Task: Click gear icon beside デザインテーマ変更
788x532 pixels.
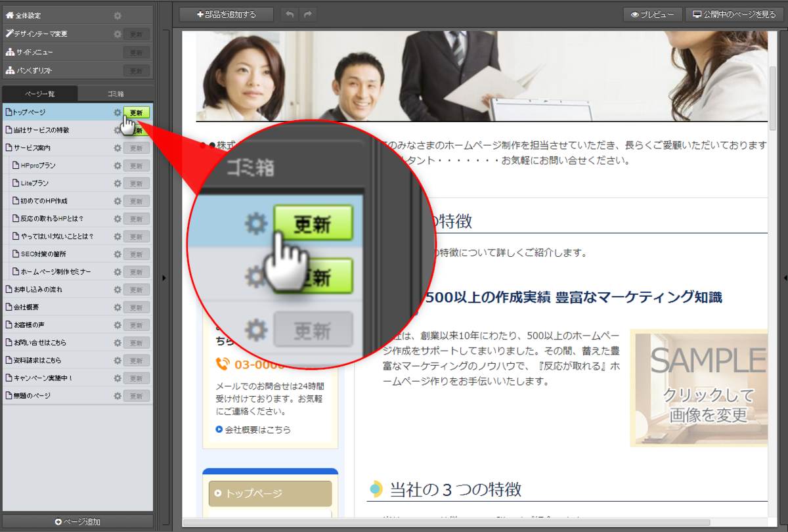Action: tap(118, 34)
